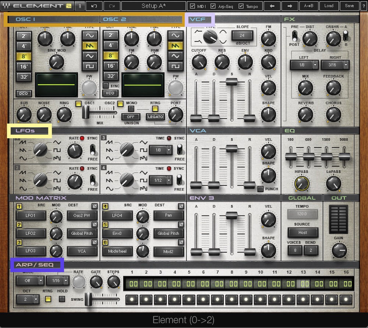Toggle sequencer step 1 button

[132, 299]
